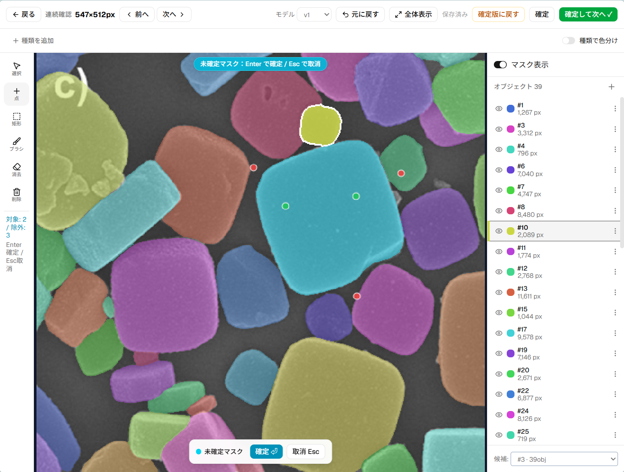Viewport: 624px width, 472px height.
Task: Select the 選択 pointer tool
Action: [16, 69]
